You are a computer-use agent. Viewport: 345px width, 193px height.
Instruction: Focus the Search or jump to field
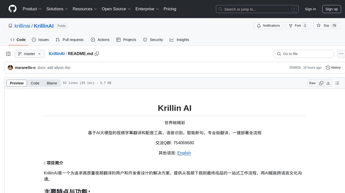point(257,9)
